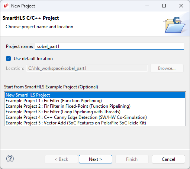Cancel the new project wizard
Screen dimensions: 190x169
click(168, 159)
